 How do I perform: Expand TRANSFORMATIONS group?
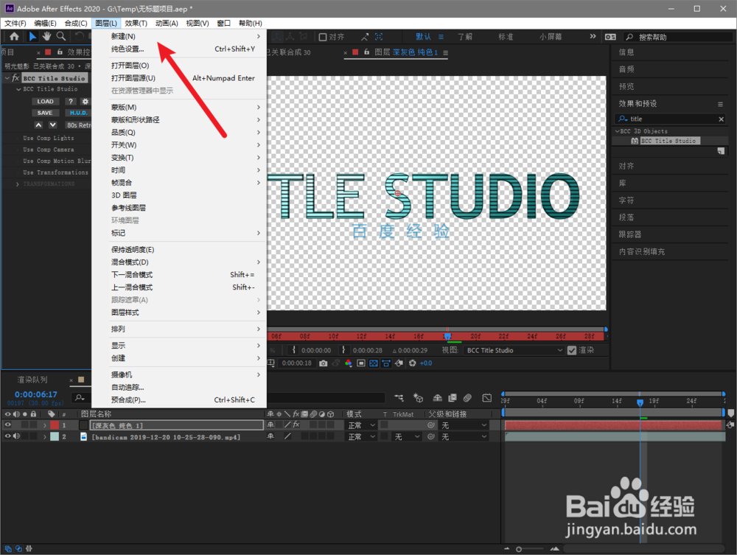(x=18, y=184)
